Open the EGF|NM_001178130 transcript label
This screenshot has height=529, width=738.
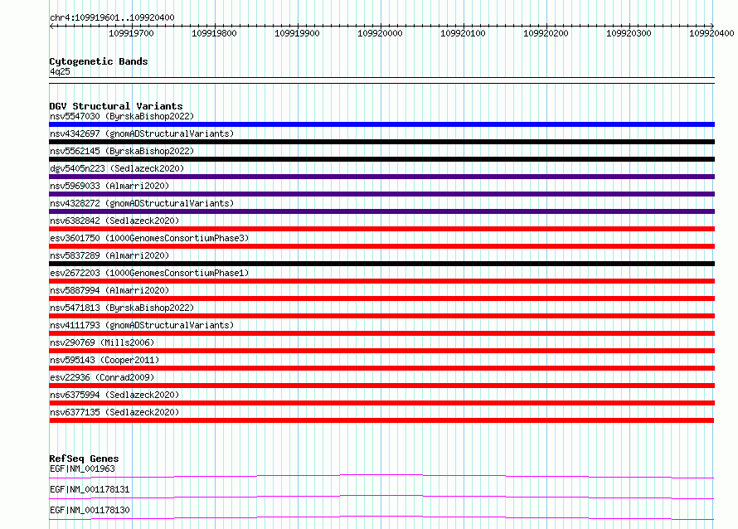coord(90,510)
